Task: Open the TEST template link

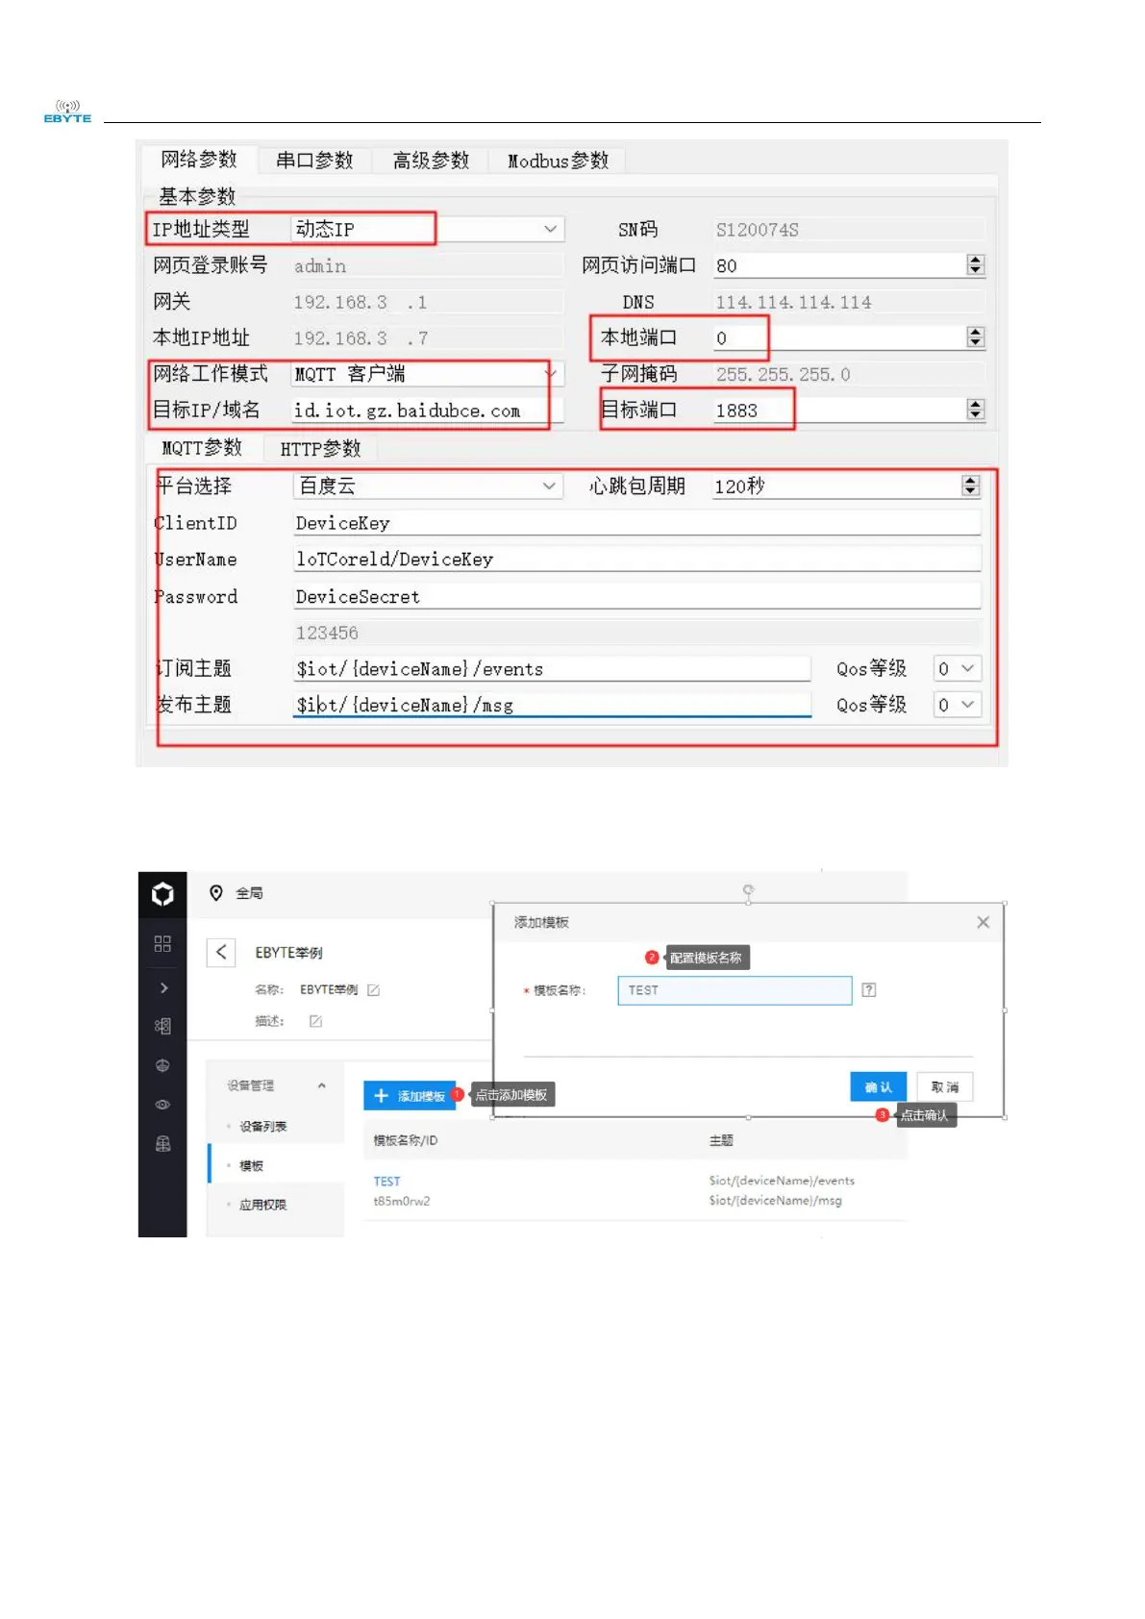Action: coord(386,1182)
